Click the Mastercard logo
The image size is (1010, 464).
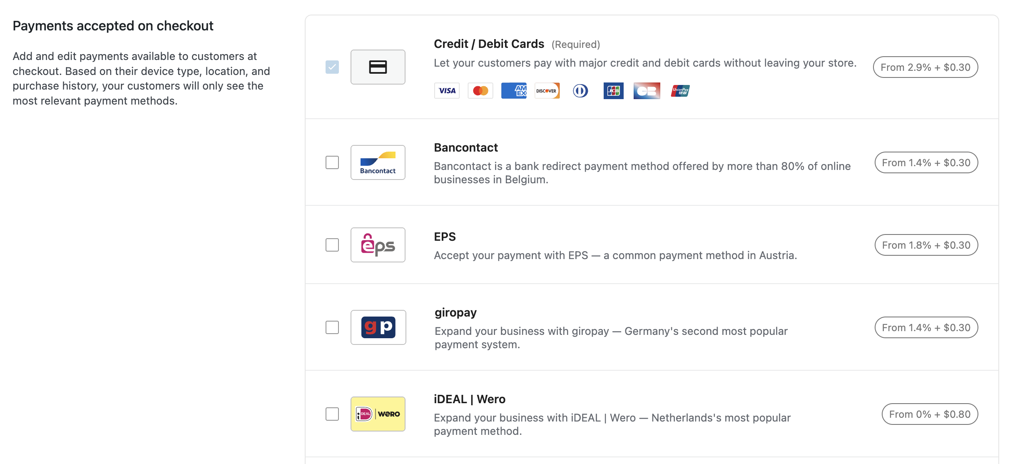click(480, 91)
